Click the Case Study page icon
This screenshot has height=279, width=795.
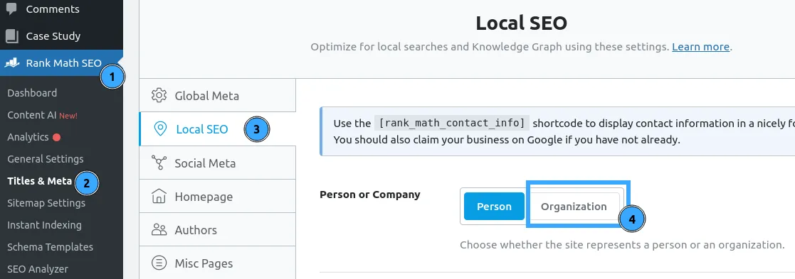click(x=11, y=36)
